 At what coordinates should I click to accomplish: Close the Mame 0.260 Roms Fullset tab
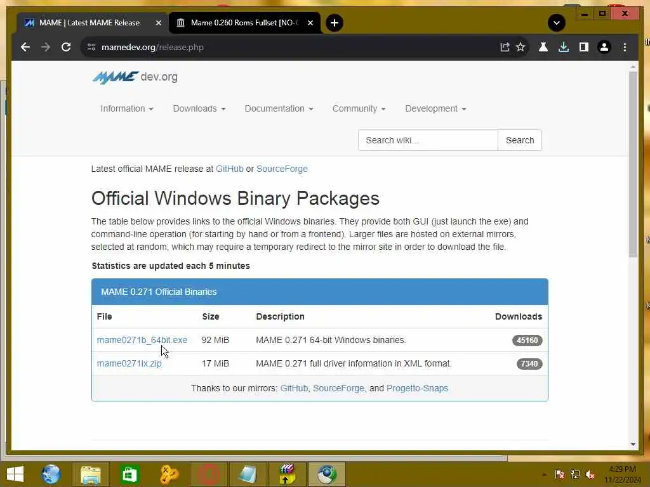pyautogui.click(x=310, y=23)
